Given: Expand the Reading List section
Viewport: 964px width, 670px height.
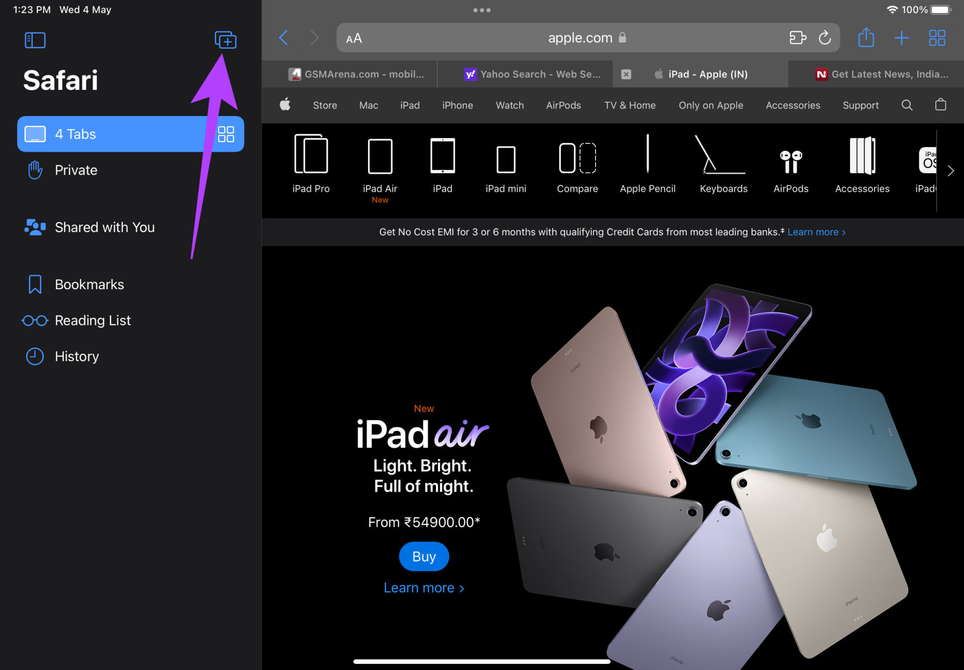Looking at the screenshot, I should (92, 320).
